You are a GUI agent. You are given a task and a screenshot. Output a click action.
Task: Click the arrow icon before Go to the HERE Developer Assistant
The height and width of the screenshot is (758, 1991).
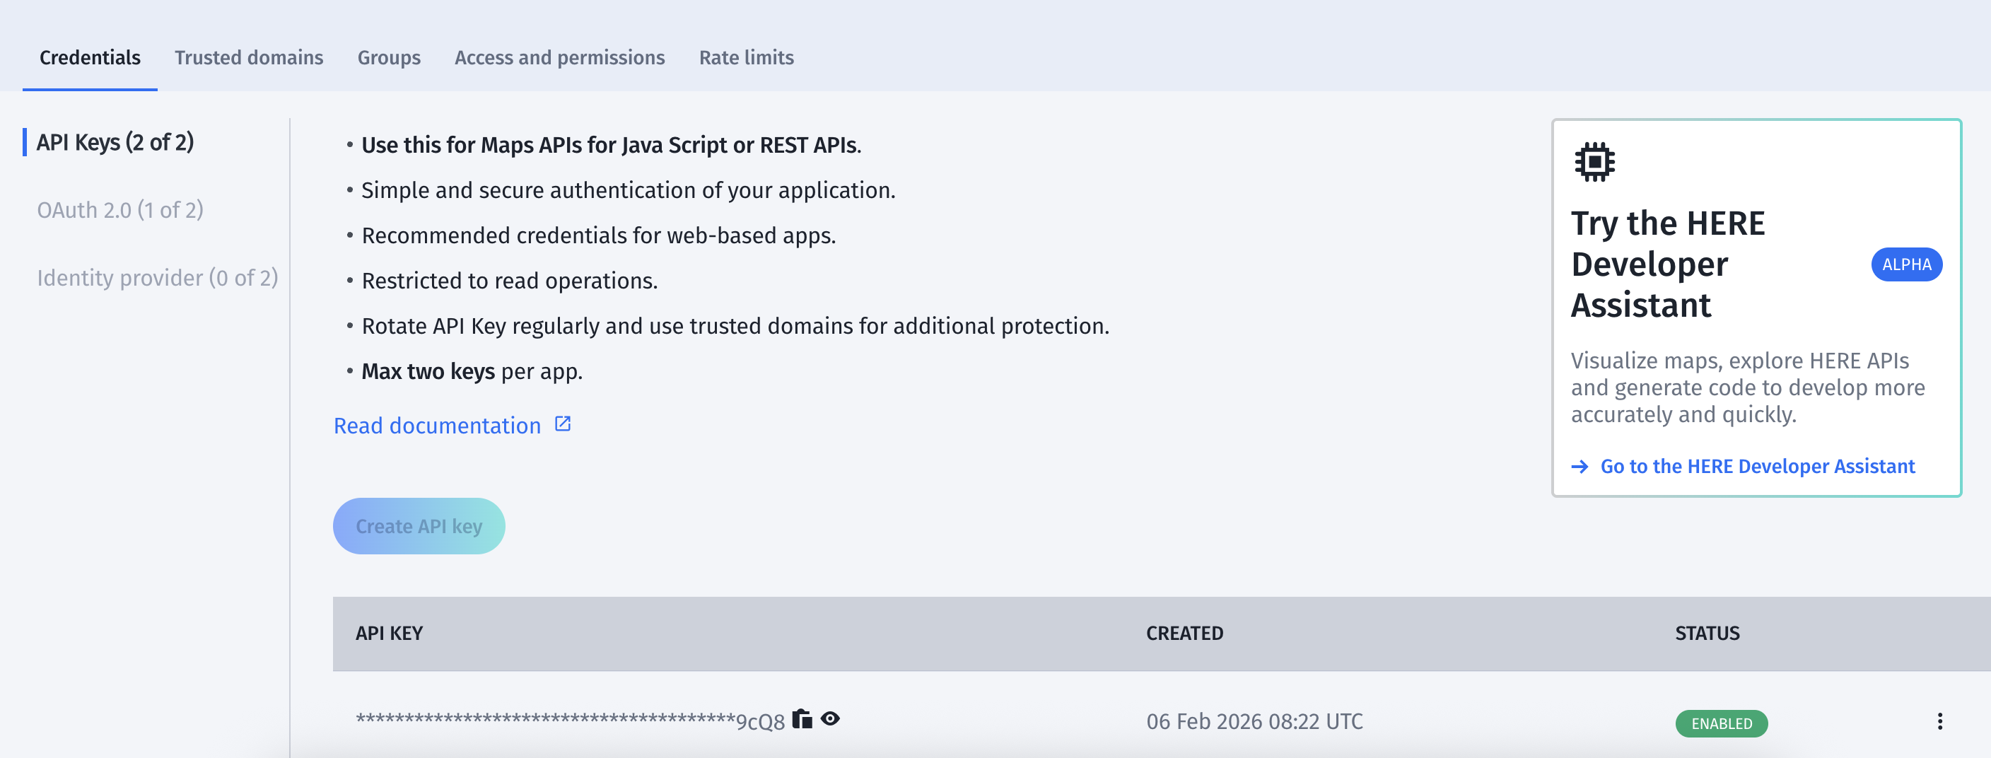click(x=1580, y=466)
